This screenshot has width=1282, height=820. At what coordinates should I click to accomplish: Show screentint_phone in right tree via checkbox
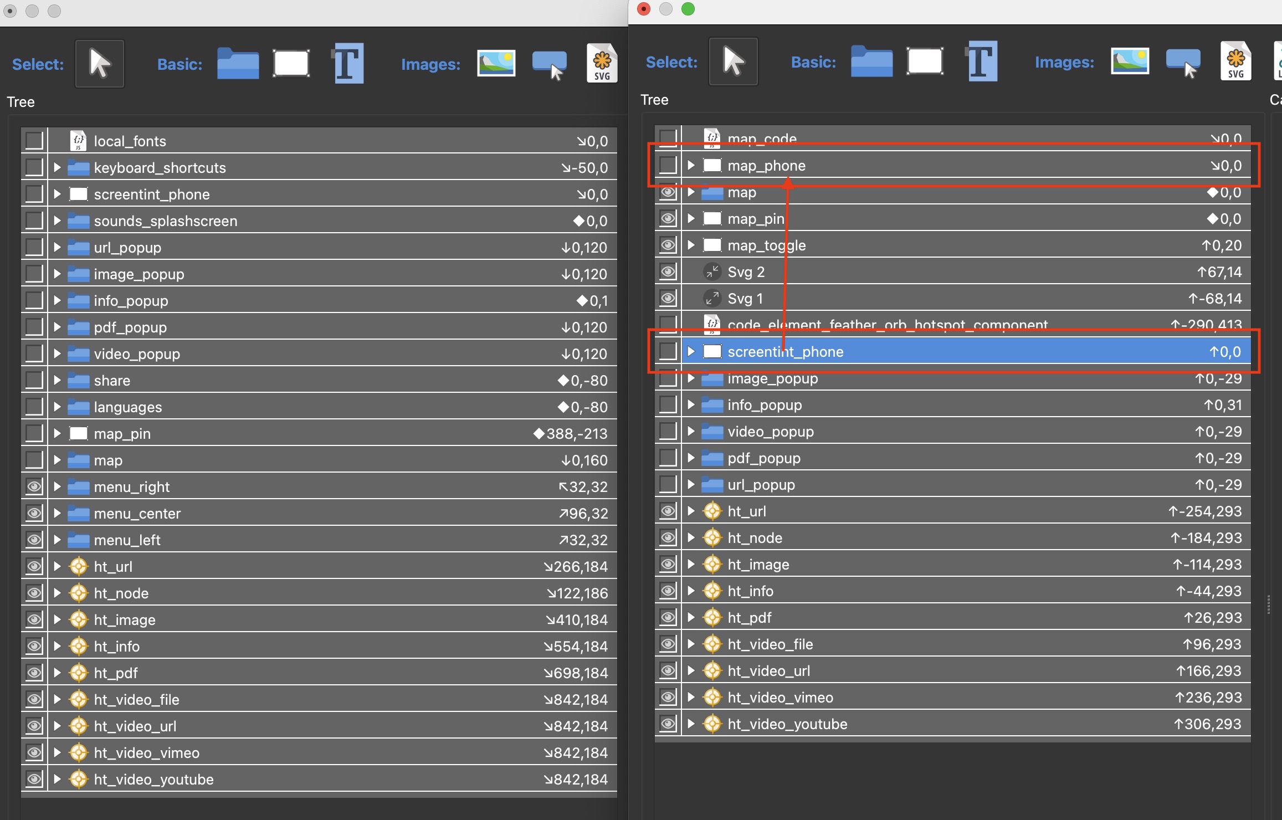668,351
